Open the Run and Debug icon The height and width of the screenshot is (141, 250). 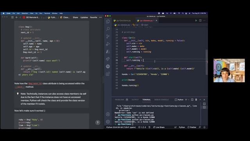coord(108,44)
